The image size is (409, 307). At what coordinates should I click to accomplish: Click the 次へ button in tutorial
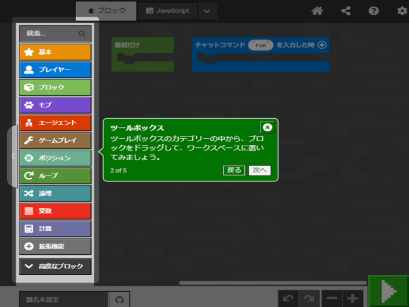coord(260,170)
